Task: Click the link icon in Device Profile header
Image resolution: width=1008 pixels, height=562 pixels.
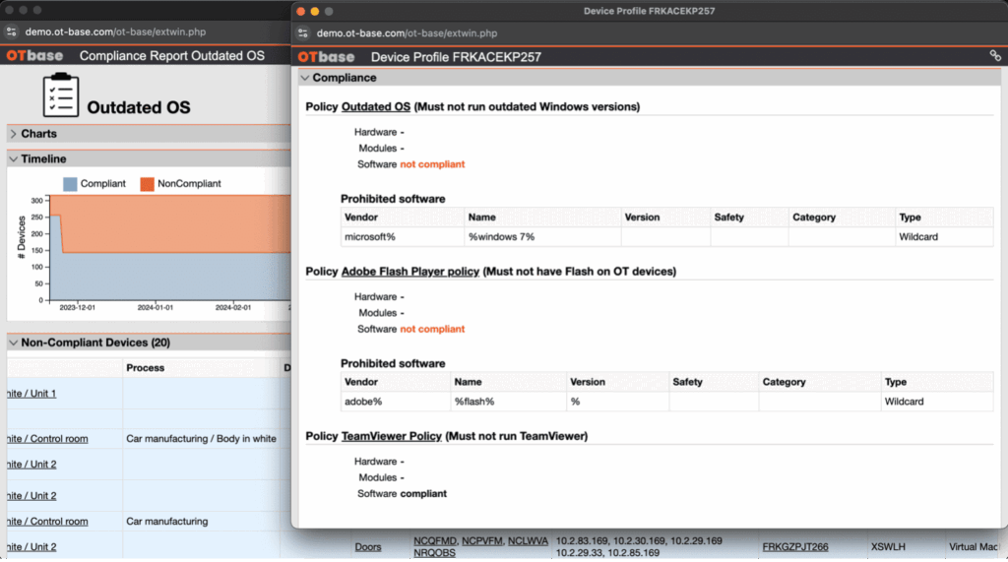Action: [x=995, y=56]
